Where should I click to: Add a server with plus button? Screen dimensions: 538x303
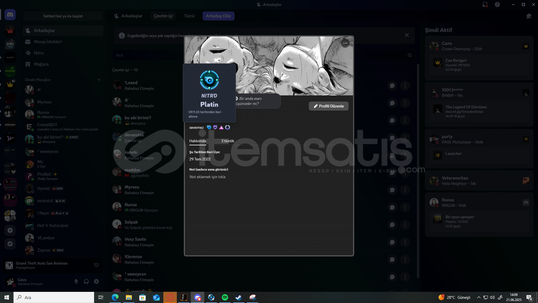[x=10, y=230]
